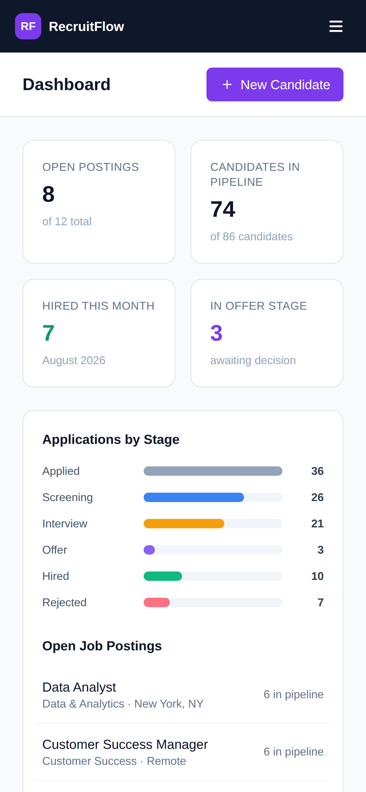Click Data Analyst's 6 in pipeline

293,694
